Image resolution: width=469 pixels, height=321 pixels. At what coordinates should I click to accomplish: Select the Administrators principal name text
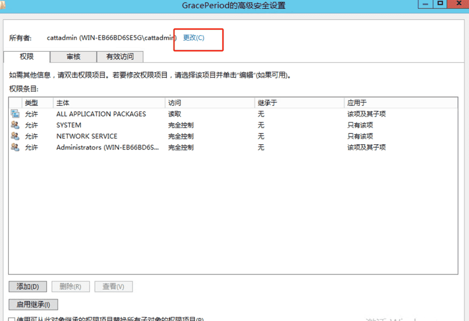click(107, 147)
